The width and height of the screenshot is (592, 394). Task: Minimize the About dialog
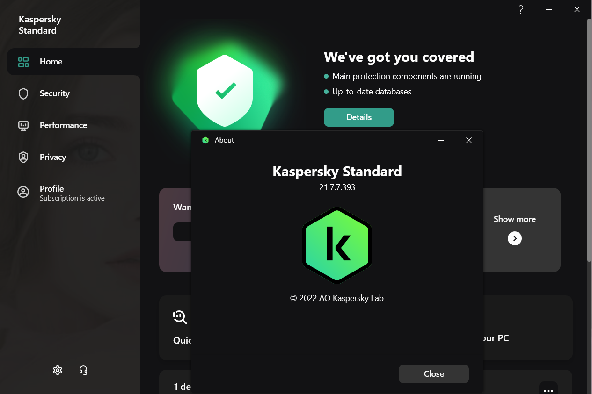click(441, 140)
